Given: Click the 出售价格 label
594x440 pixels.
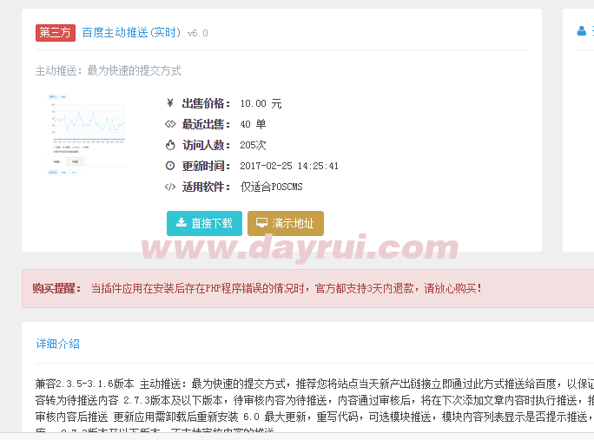Looking at the screenshot, I should [206, 103].
